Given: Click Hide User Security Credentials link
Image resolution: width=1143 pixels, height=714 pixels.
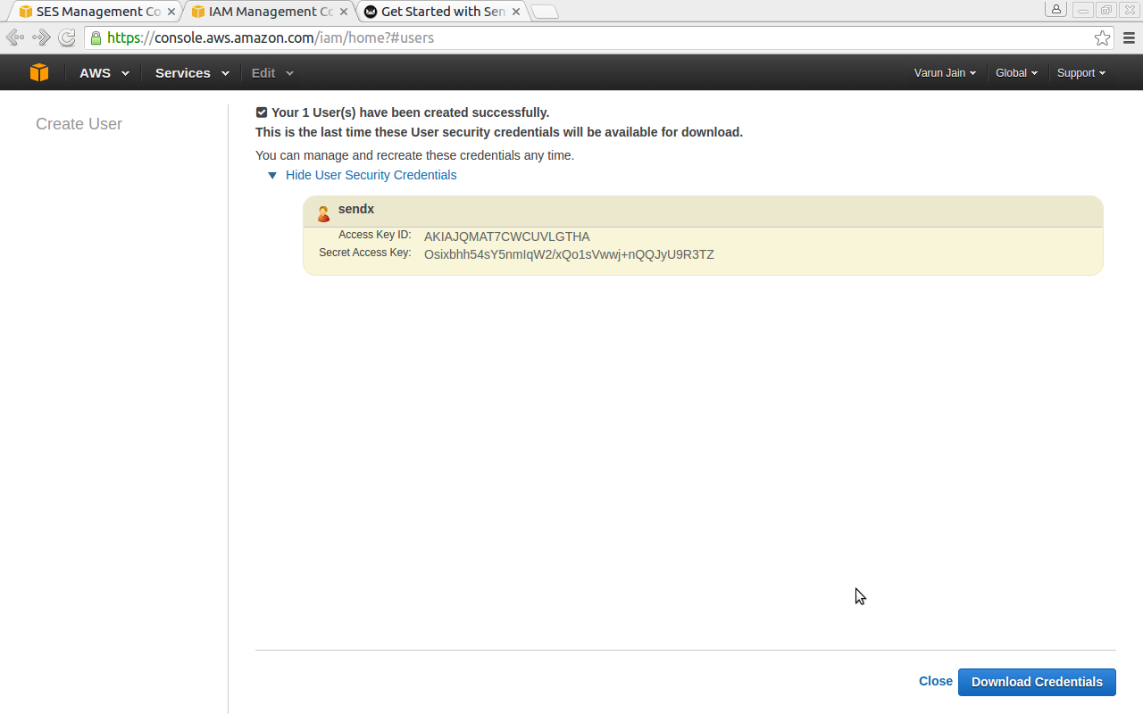Looking at the screenshot, I should click(371, 175).
